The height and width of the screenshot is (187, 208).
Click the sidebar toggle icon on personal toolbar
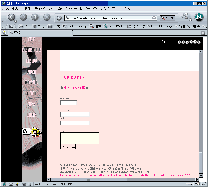pos(11,26)
